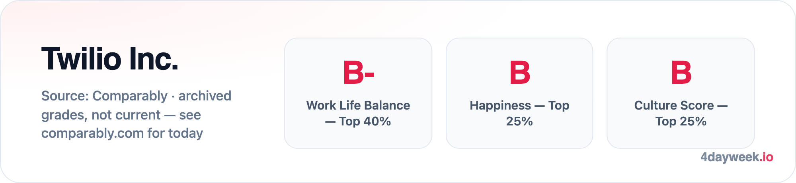The image size is (796, 183).
Task: Click "Inc." in the company heading
Action: coord(153,59)
